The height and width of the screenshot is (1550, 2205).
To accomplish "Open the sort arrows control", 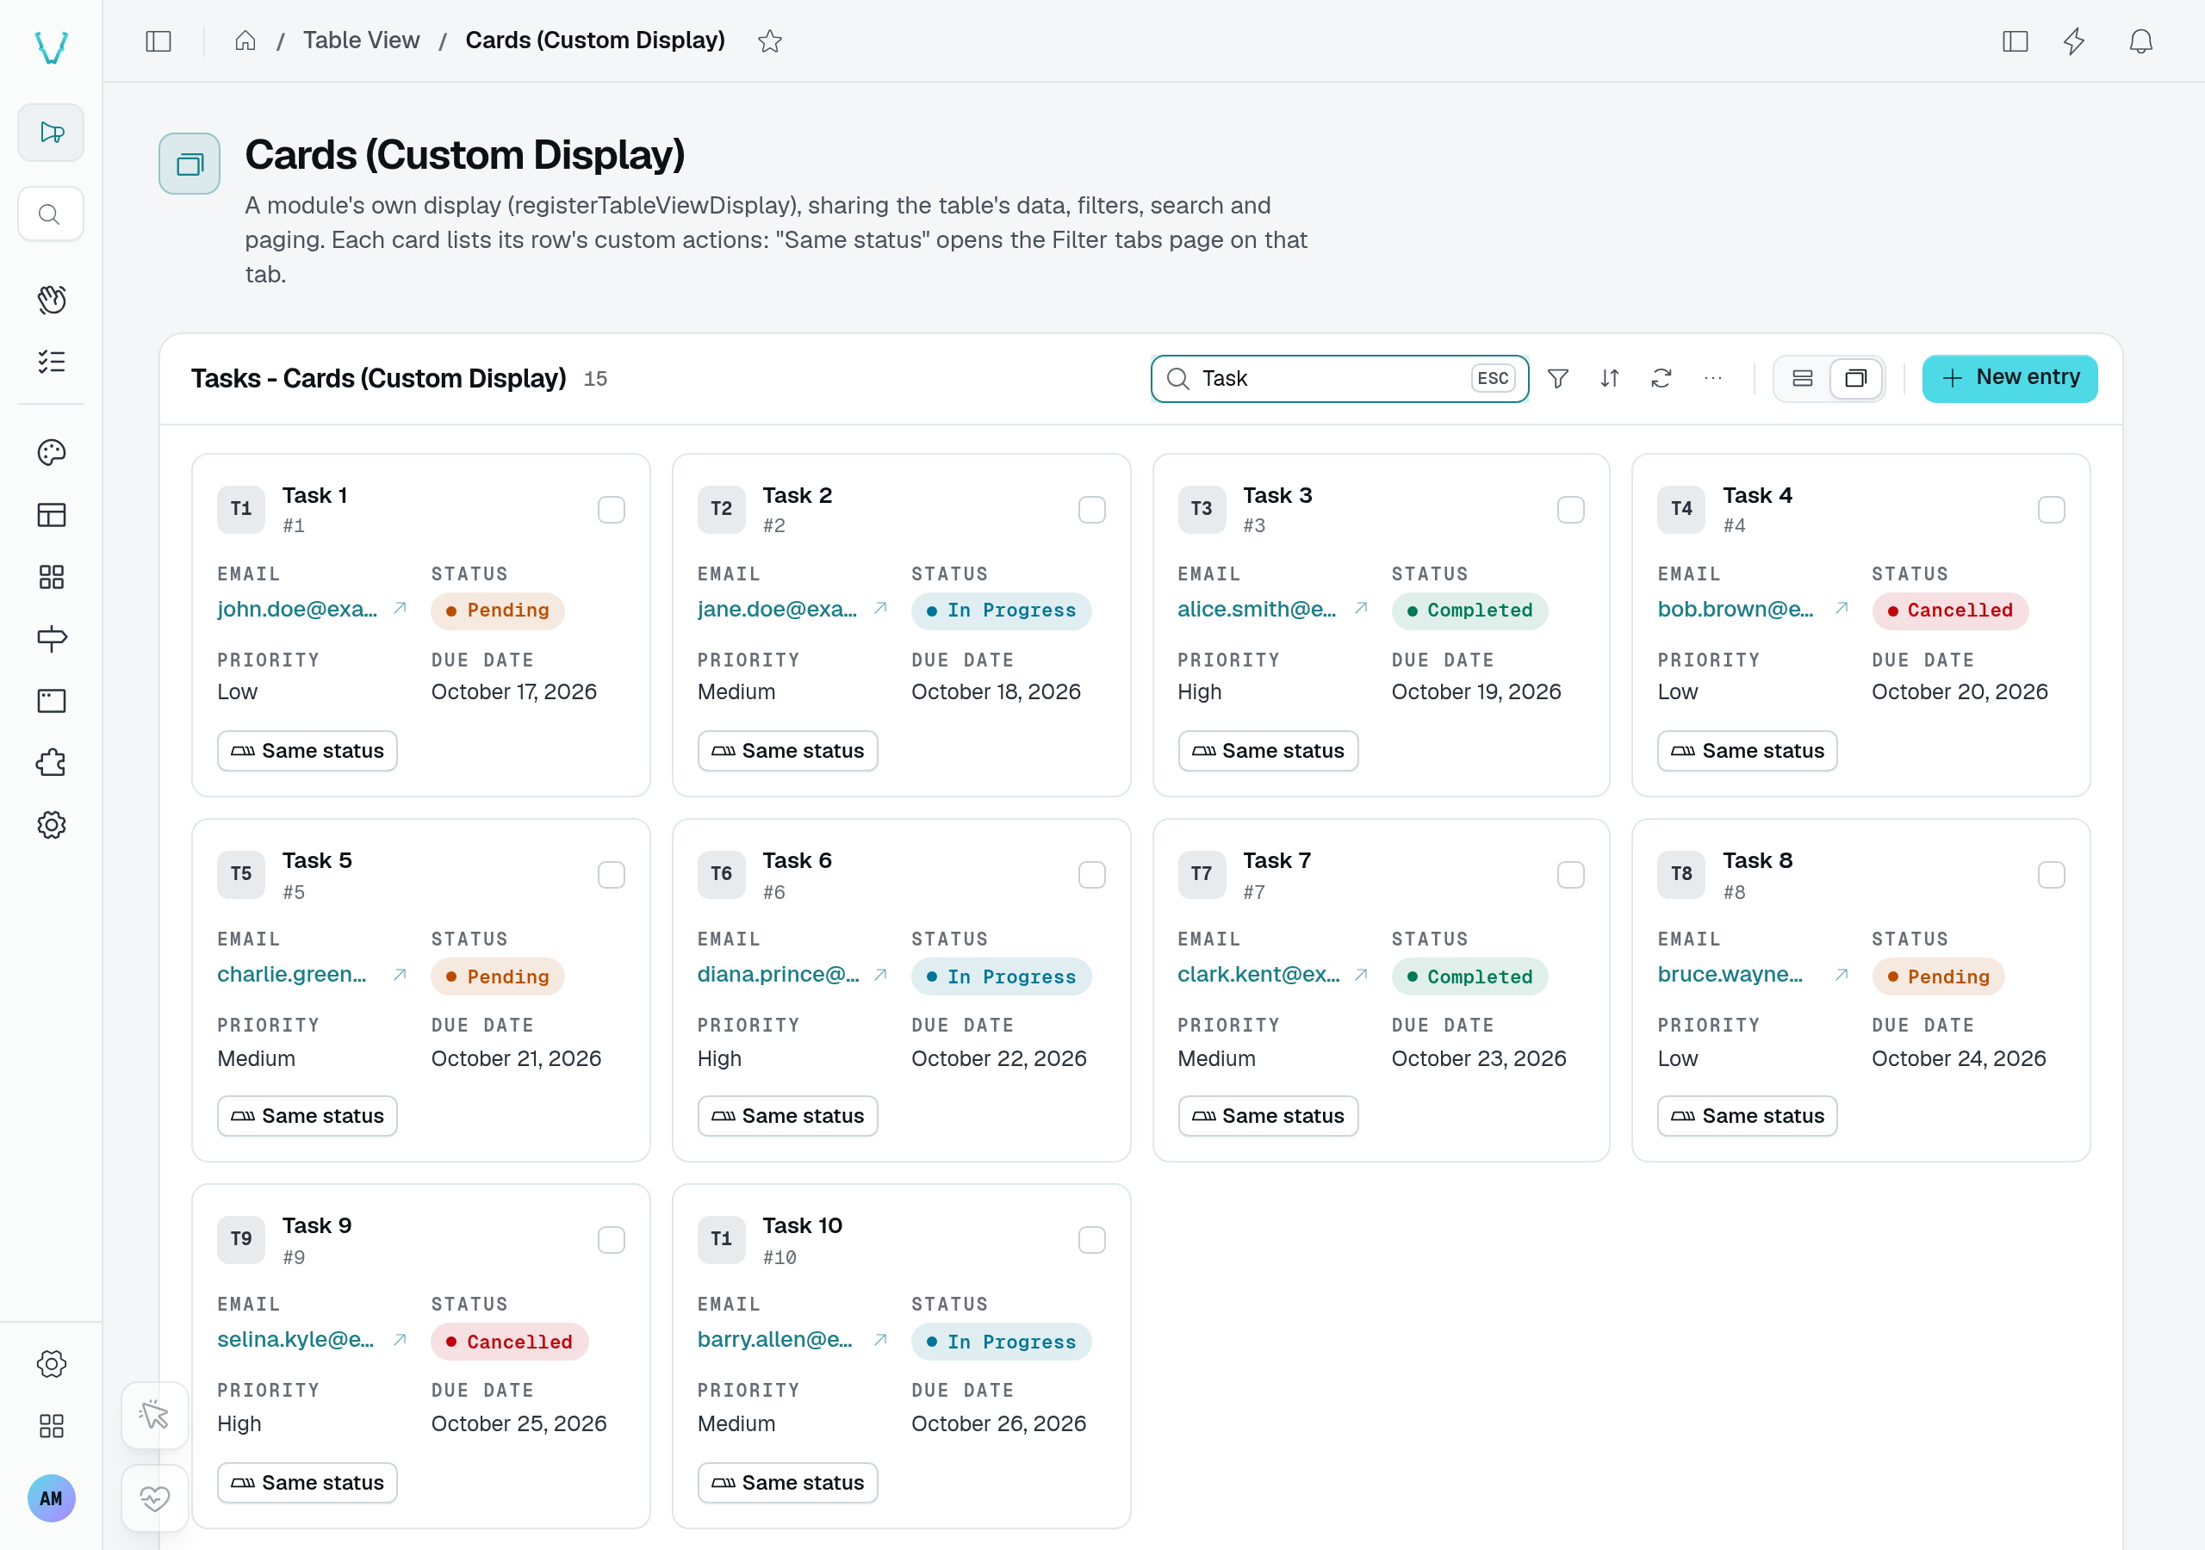I will point(1610,378).
